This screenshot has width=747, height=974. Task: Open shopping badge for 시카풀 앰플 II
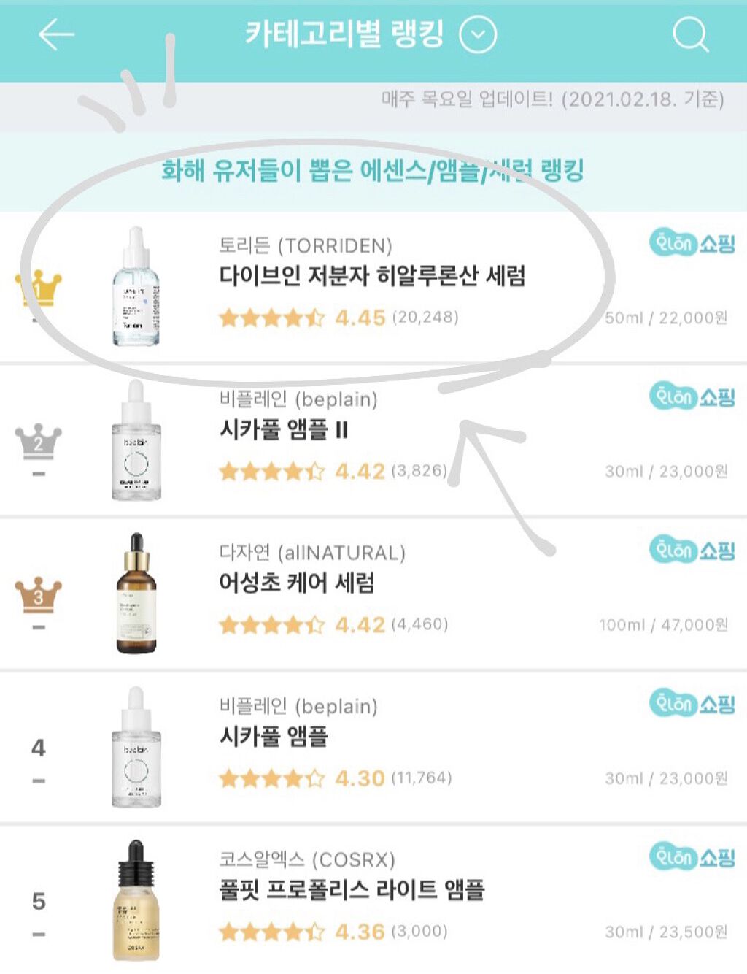692,397
